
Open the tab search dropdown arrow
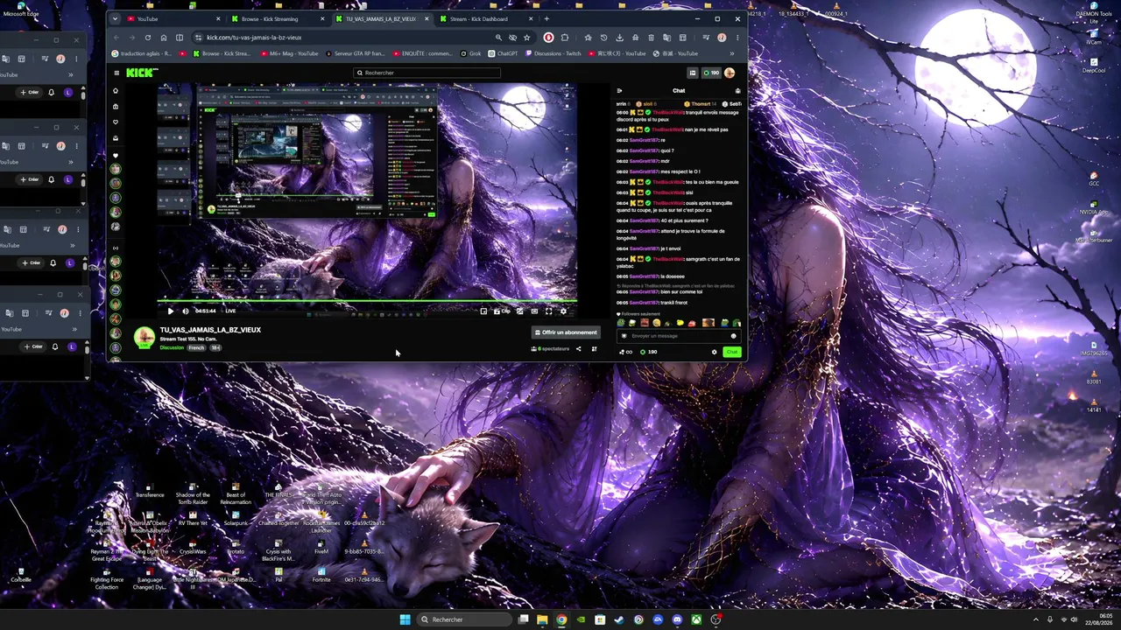tap(115, 18)
